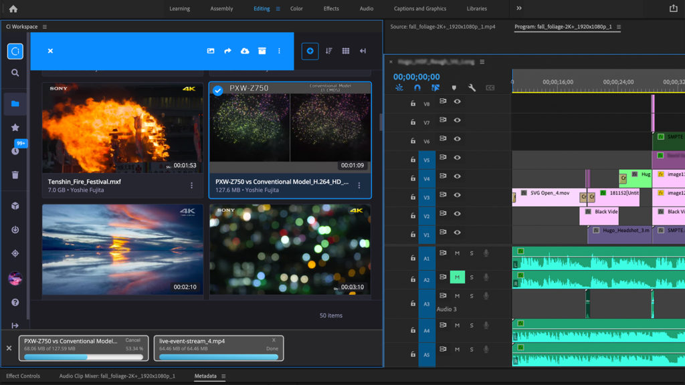Open the Audio Clip Mixer tab

point(117,376)
